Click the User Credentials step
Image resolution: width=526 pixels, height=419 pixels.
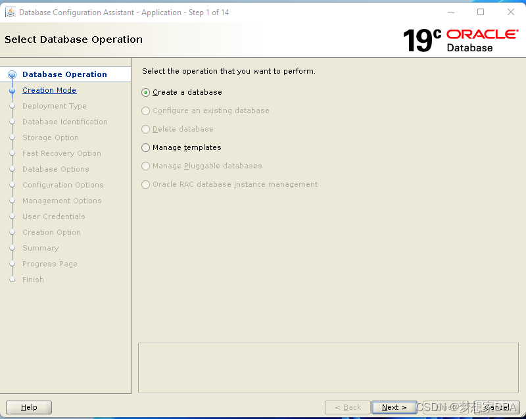tap(54, 216)
